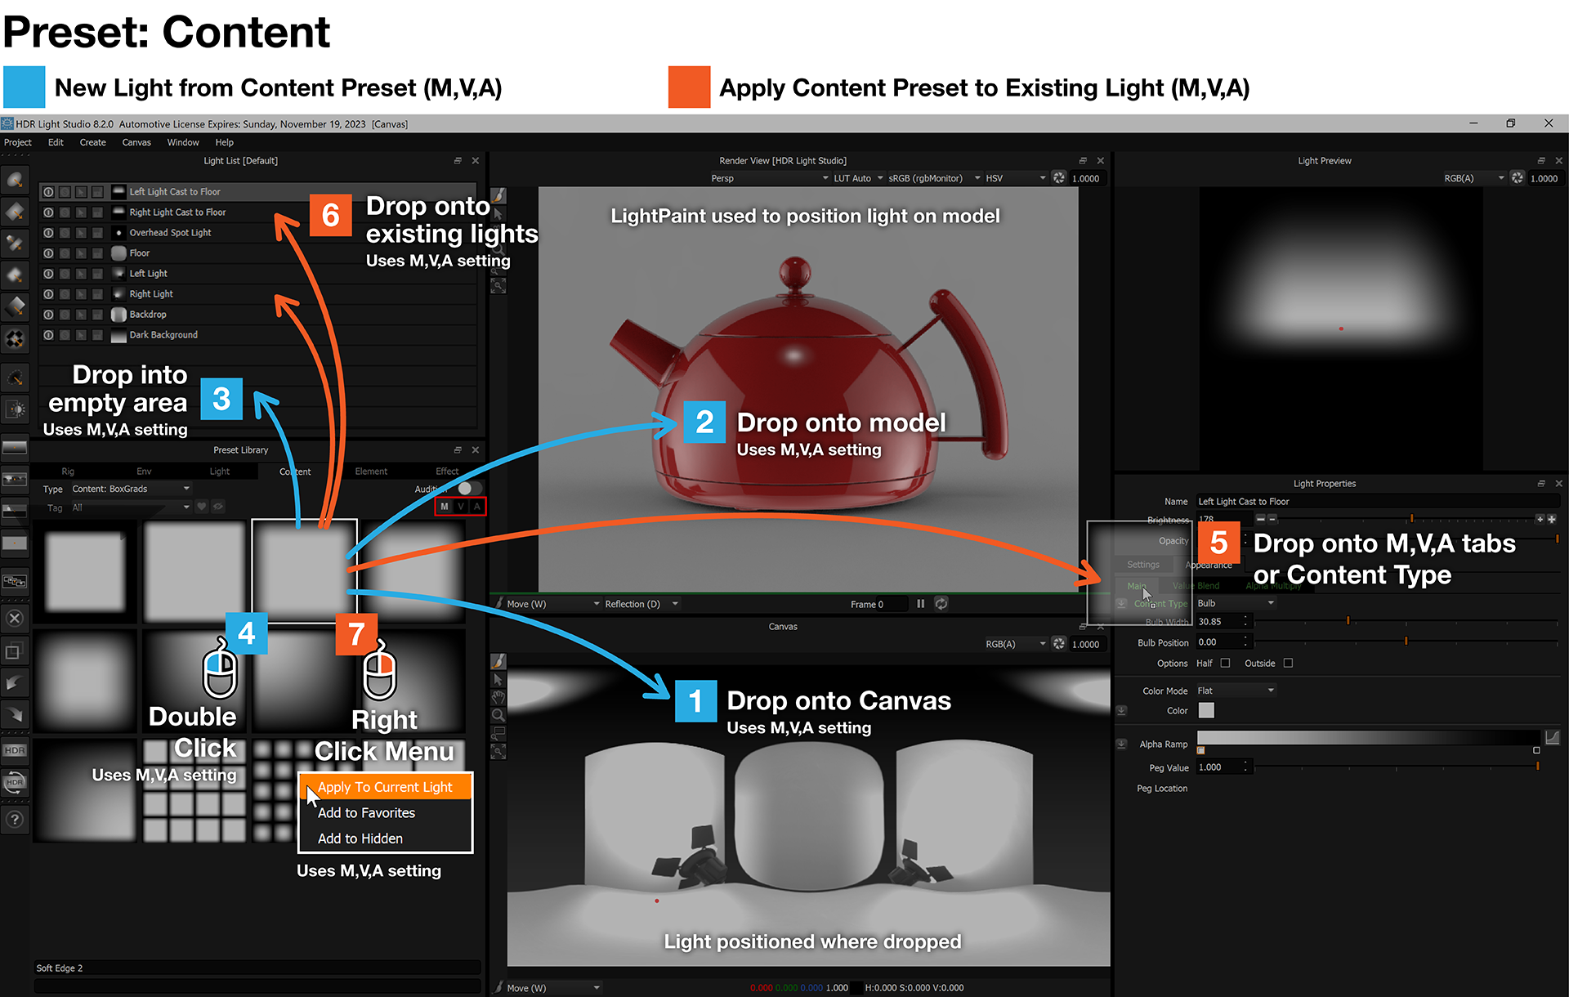Open the Type dropdown showing Content: BoxGrads
Screen dimensions: 1569x997
coord(131,489)
